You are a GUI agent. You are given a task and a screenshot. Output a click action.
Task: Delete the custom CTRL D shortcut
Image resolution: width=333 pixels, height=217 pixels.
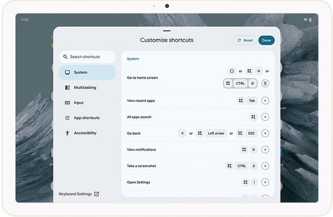[x=265, y=83]
